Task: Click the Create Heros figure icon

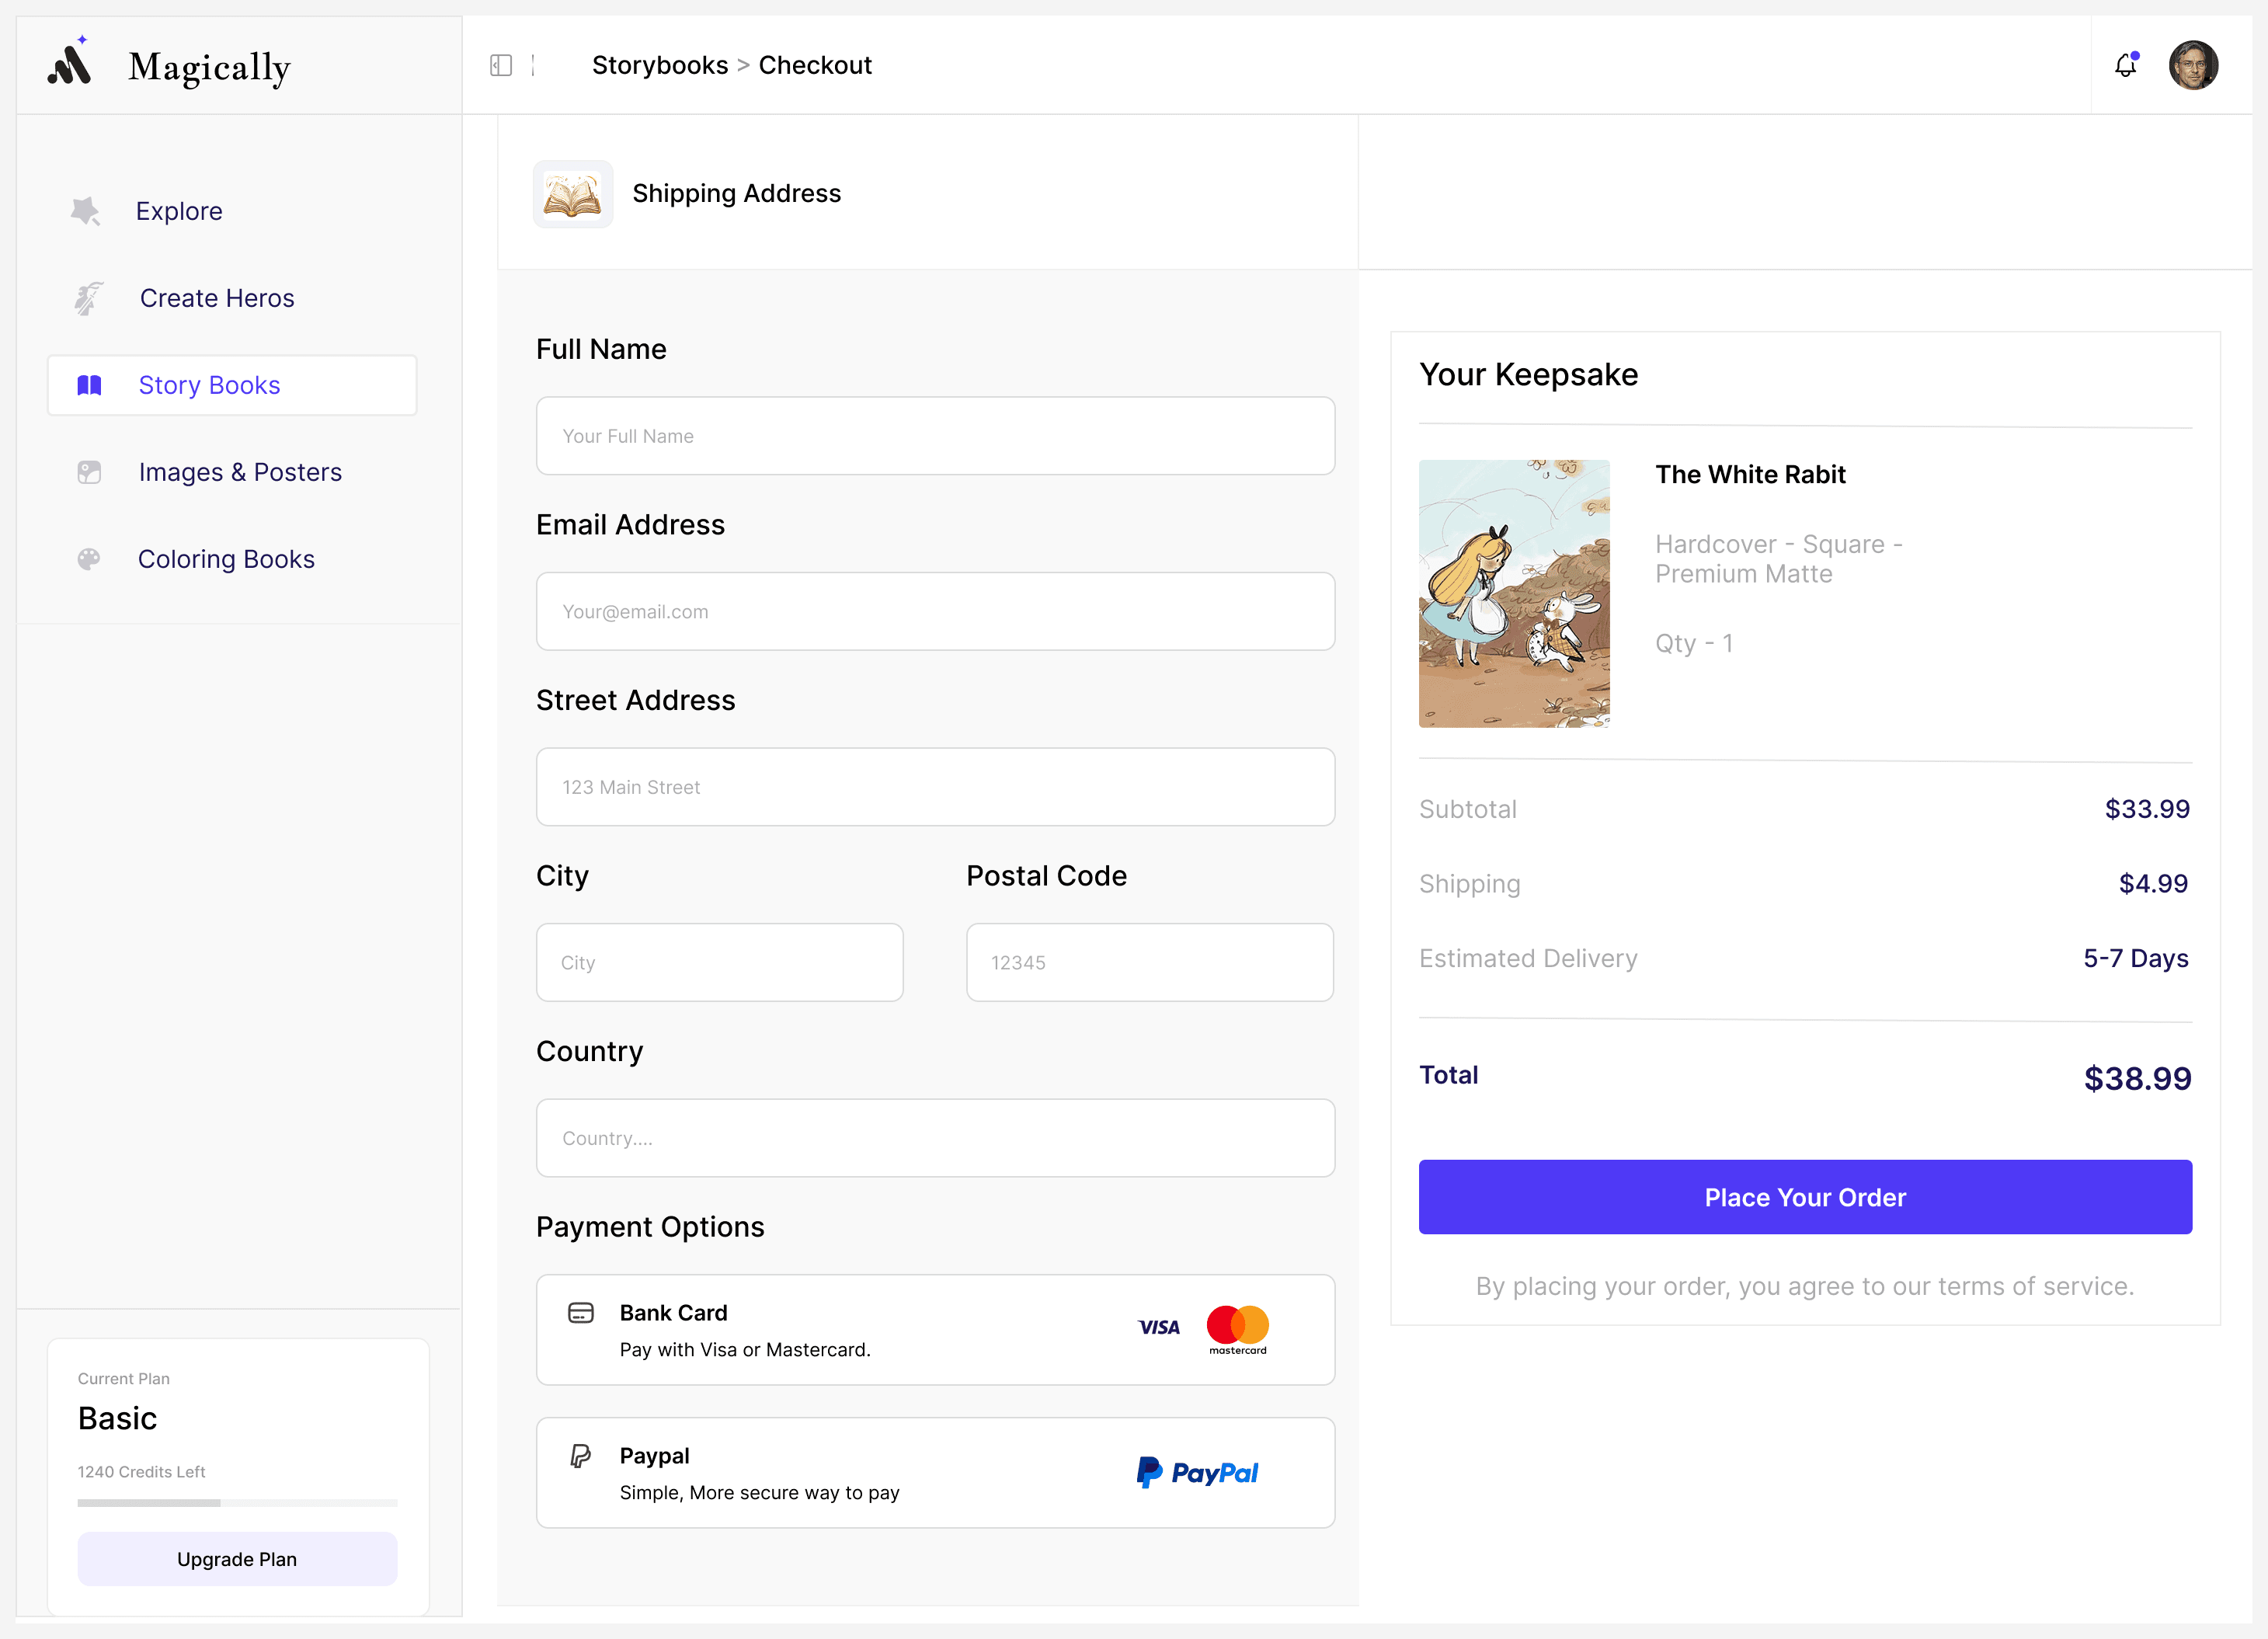Action: pos(89,298)
